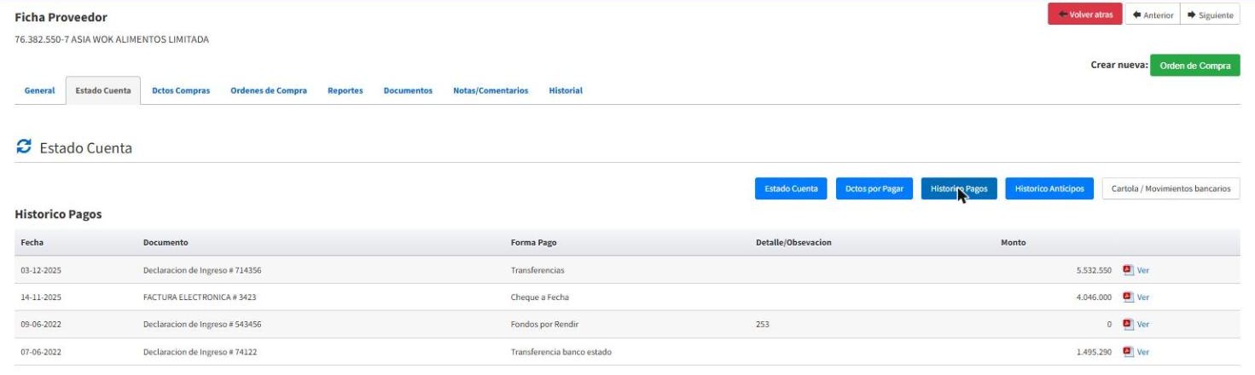Screen dimensions: 1255x375
Task: Click the amount 5.532.550
Action: pyautogui.click(x=1094, y=270)
